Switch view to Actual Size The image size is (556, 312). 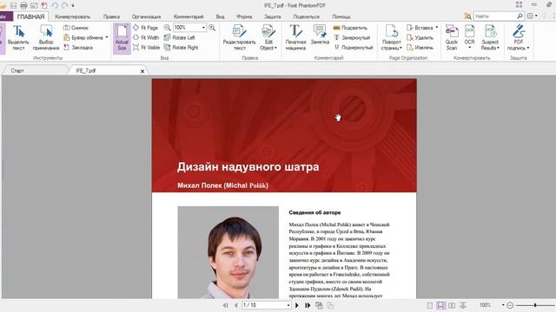(122, 38)
